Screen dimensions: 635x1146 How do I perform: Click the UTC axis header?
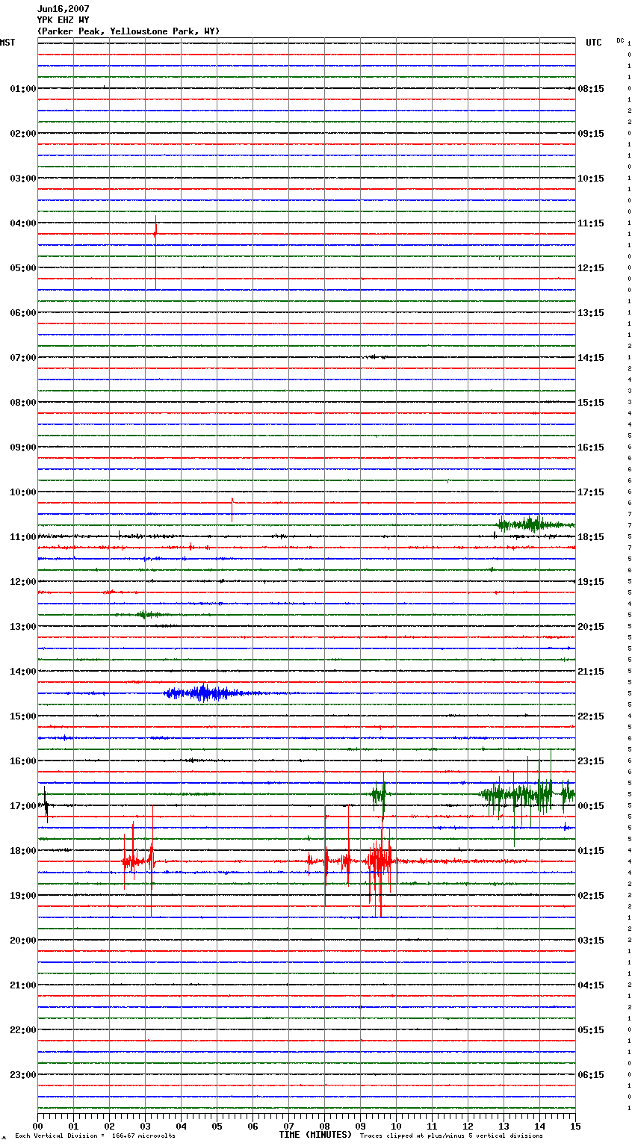coord(594,43)
